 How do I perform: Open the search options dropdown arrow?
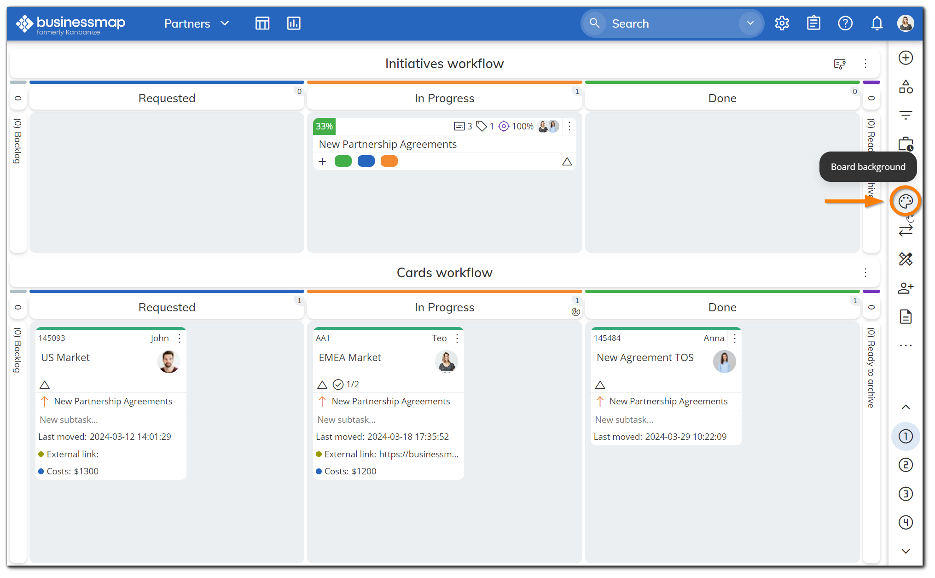tap(750, 23)
